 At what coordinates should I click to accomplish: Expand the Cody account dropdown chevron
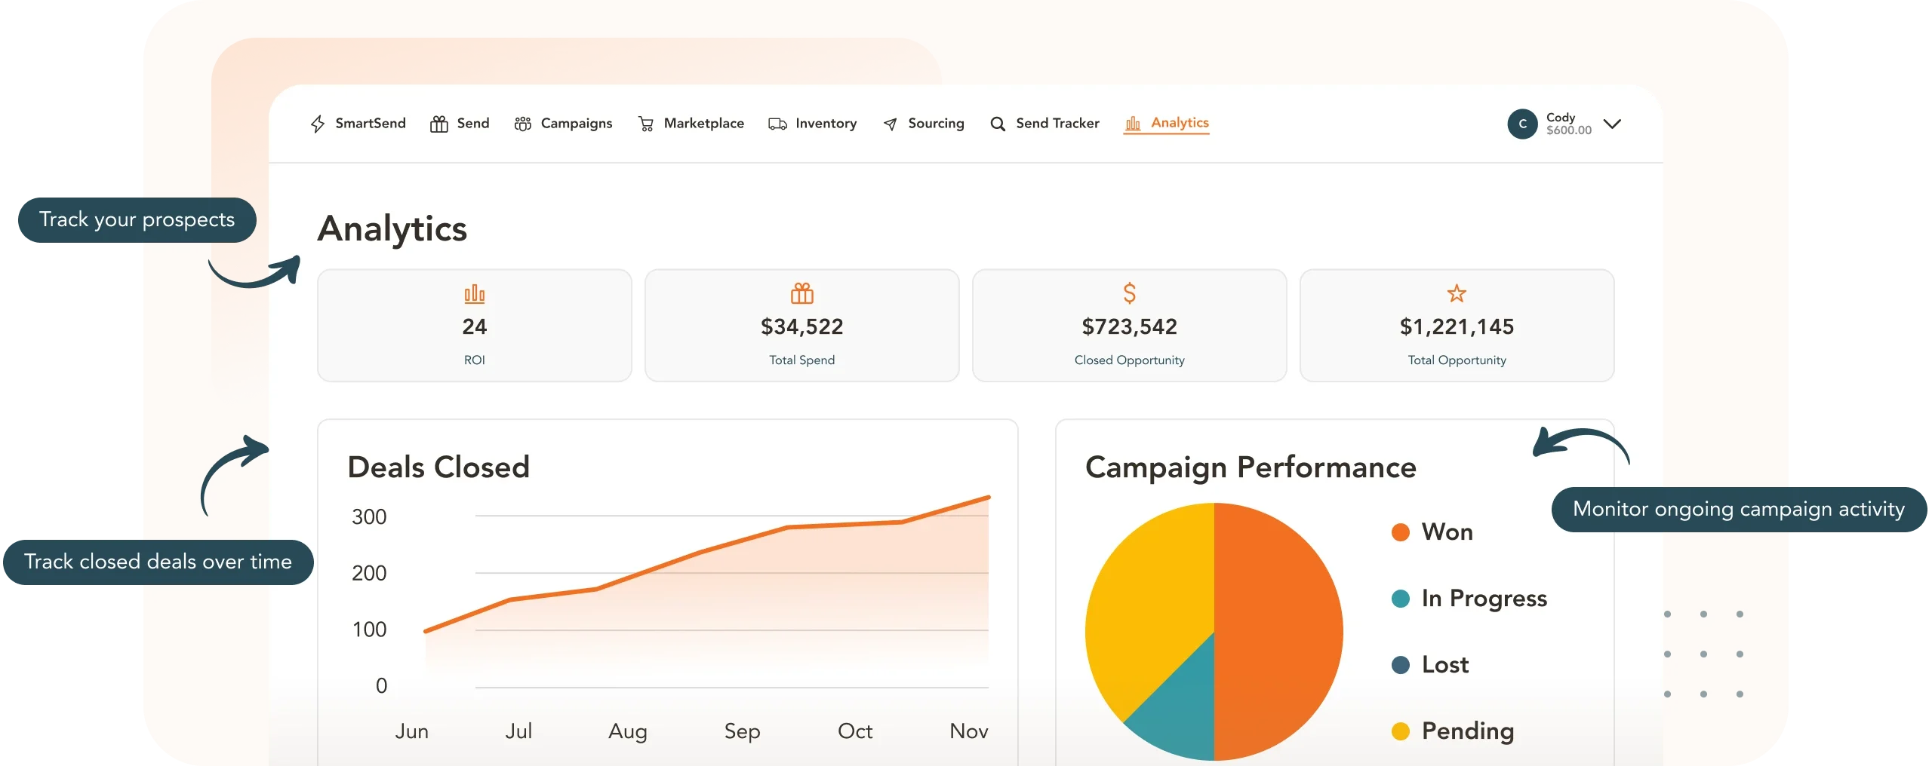pos(1612,124)
